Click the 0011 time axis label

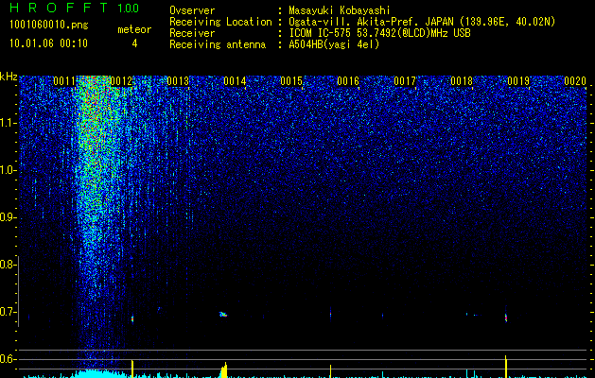(64, 81)
